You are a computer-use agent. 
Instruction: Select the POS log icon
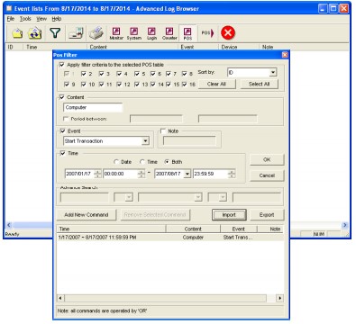(187, 33)
